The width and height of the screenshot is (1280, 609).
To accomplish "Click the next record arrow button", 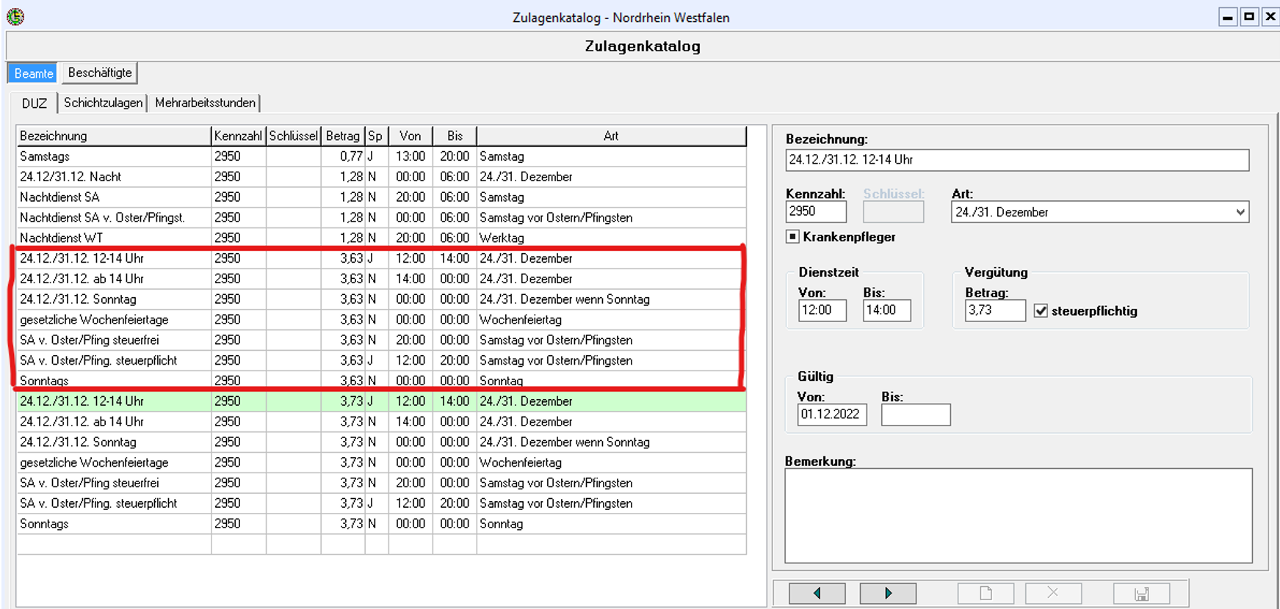I will (x=888, y=593).
